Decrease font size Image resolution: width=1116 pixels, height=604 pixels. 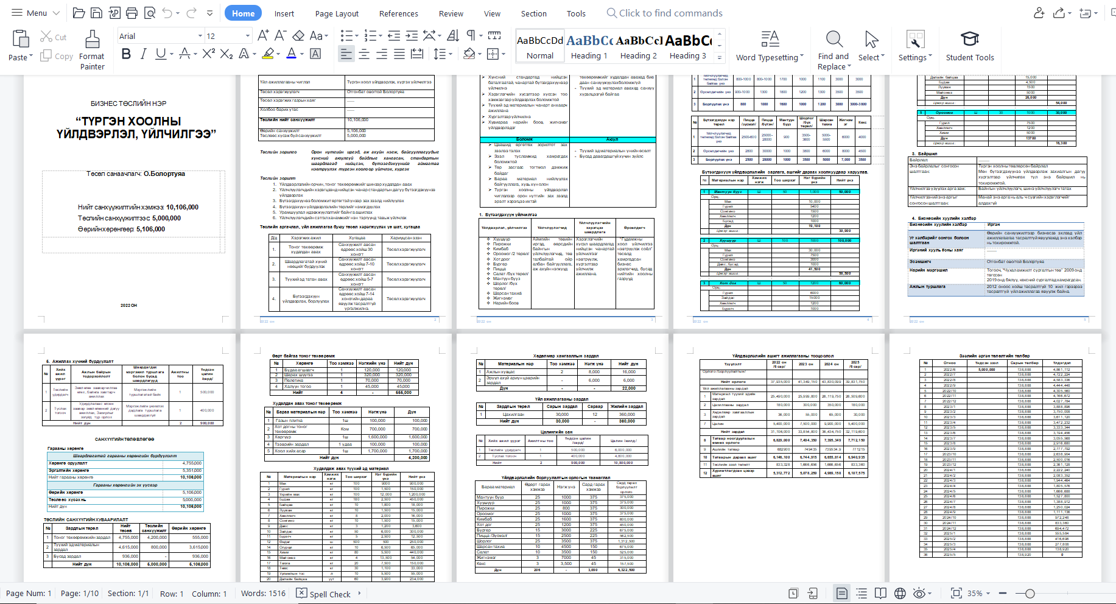(x=280, y=35)
